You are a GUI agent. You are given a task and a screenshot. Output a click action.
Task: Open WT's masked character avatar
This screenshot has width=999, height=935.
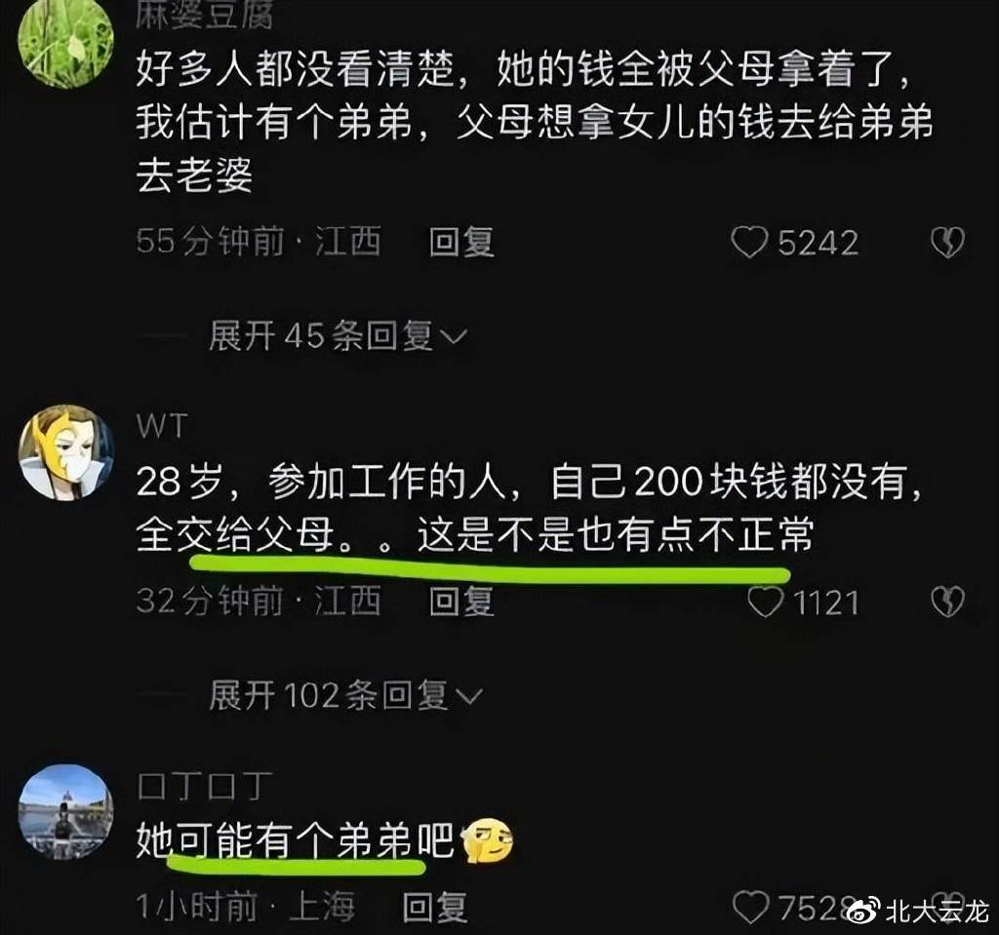click(x=65, y=452)
